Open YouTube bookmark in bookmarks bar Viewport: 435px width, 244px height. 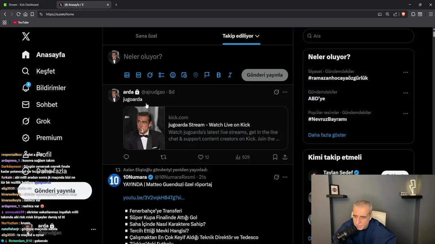click(21, 22)
